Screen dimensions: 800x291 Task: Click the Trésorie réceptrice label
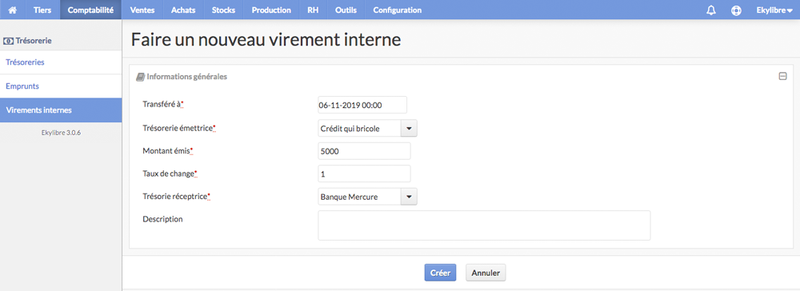[177, 196]
